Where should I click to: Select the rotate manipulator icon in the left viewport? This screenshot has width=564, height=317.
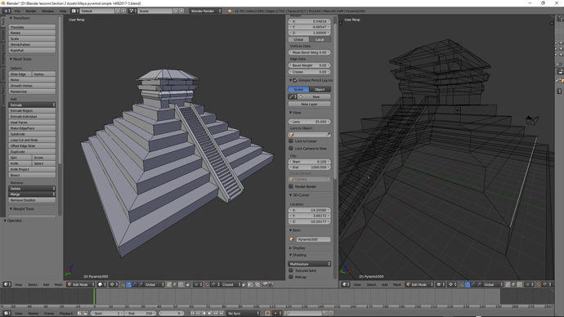point(135,284)
